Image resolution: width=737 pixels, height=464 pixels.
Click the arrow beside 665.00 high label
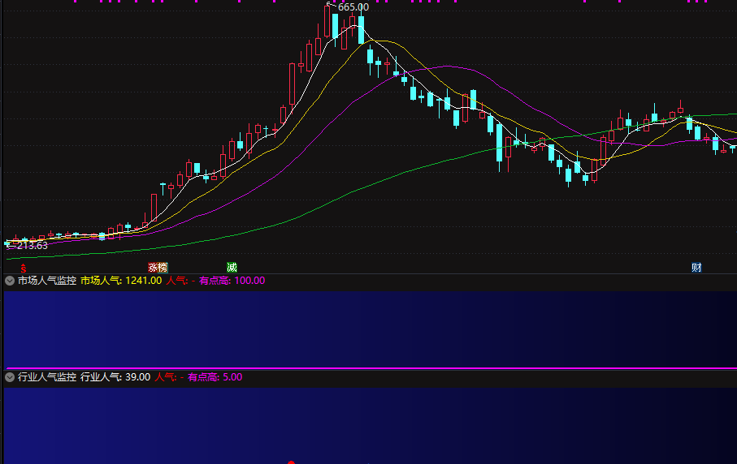(330, 5)
